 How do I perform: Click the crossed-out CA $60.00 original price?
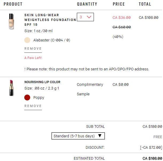pyautogui.click(x=122, y=27)
